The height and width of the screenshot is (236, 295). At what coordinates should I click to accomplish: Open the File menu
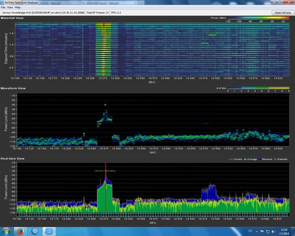click(3, 7)
